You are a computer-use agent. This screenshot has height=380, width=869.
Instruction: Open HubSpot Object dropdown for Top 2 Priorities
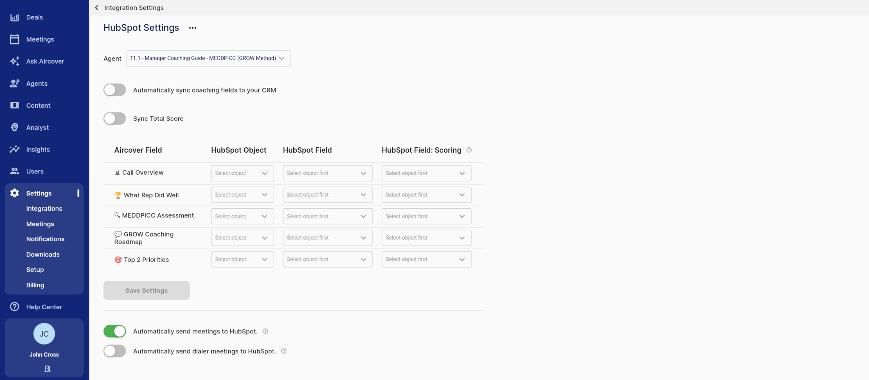tap(242, 259)
